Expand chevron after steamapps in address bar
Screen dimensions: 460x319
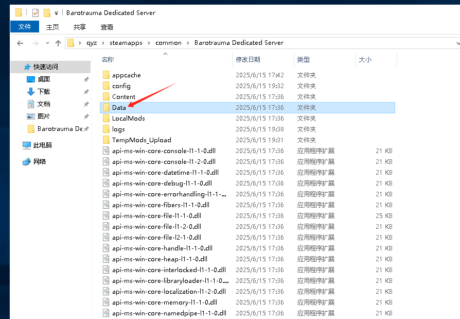click(149, 43)
